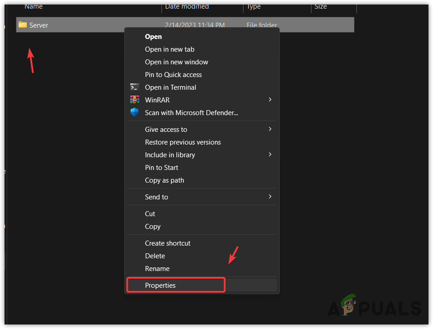Select Pin to Quick access
This screenshot has width=433, height=329.
click(173, 74)
